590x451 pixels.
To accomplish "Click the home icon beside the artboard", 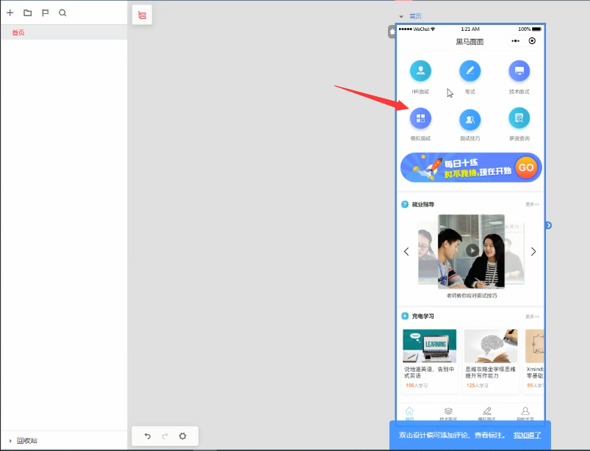I will [392, 32].
